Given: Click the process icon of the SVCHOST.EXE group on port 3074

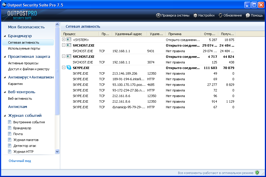Looking at the screenshot, I should point(69,56).
